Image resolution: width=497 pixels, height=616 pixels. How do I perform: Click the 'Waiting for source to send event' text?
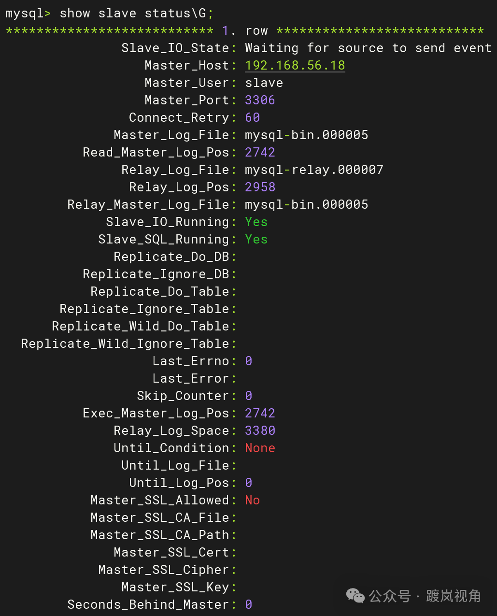coord(368,48)
